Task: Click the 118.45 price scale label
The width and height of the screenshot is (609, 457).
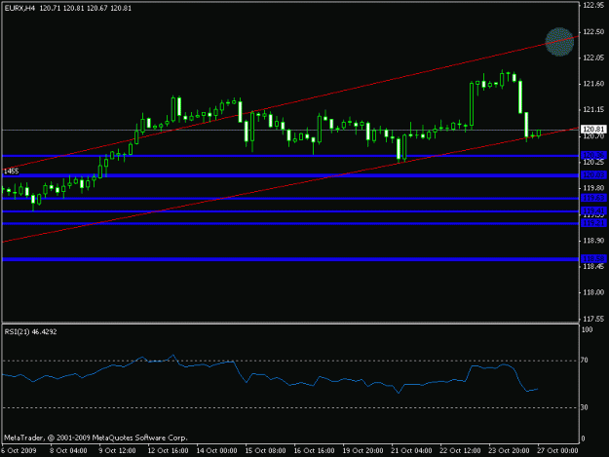Action: coord(593,266)
